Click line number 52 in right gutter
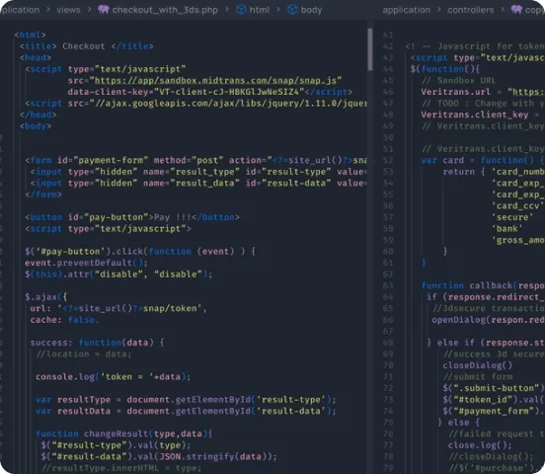The height and width of the screenshot is (474, 545). (388, 160)
